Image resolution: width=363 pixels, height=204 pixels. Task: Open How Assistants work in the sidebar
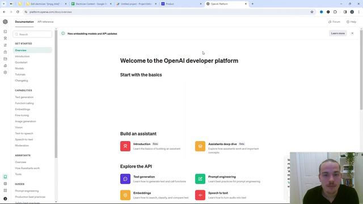tap(27, 168)
